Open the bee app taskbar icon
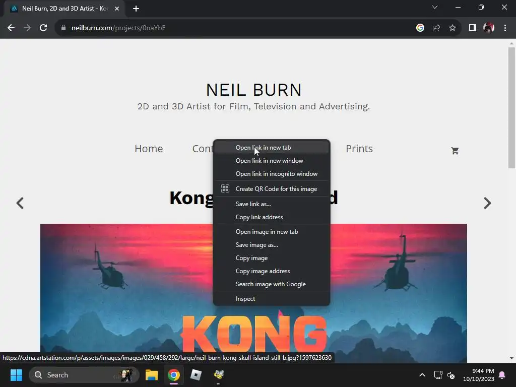Screen dimensions: 516x387 (x=219, y=375)
